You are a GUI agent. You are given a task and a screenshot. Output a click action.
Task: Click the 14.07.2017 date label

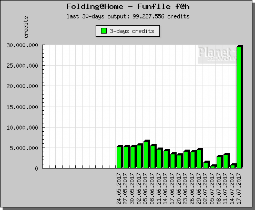coord(232,188)
